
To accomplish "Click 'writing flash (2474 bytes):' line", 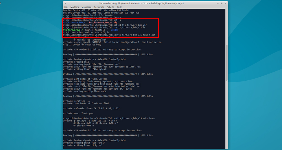I will 85,69.
